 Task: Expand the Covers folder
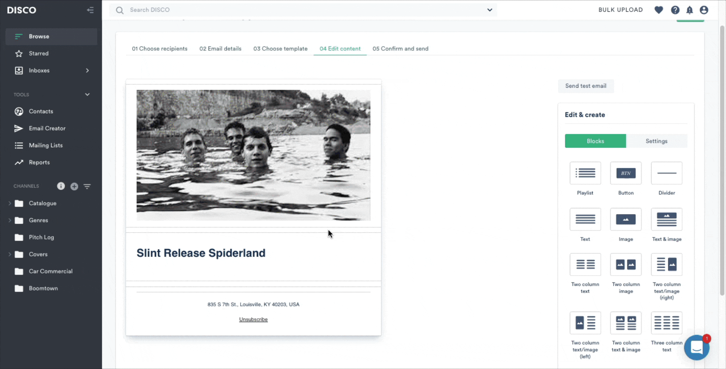pyautogui.click(x=9, y=254)
